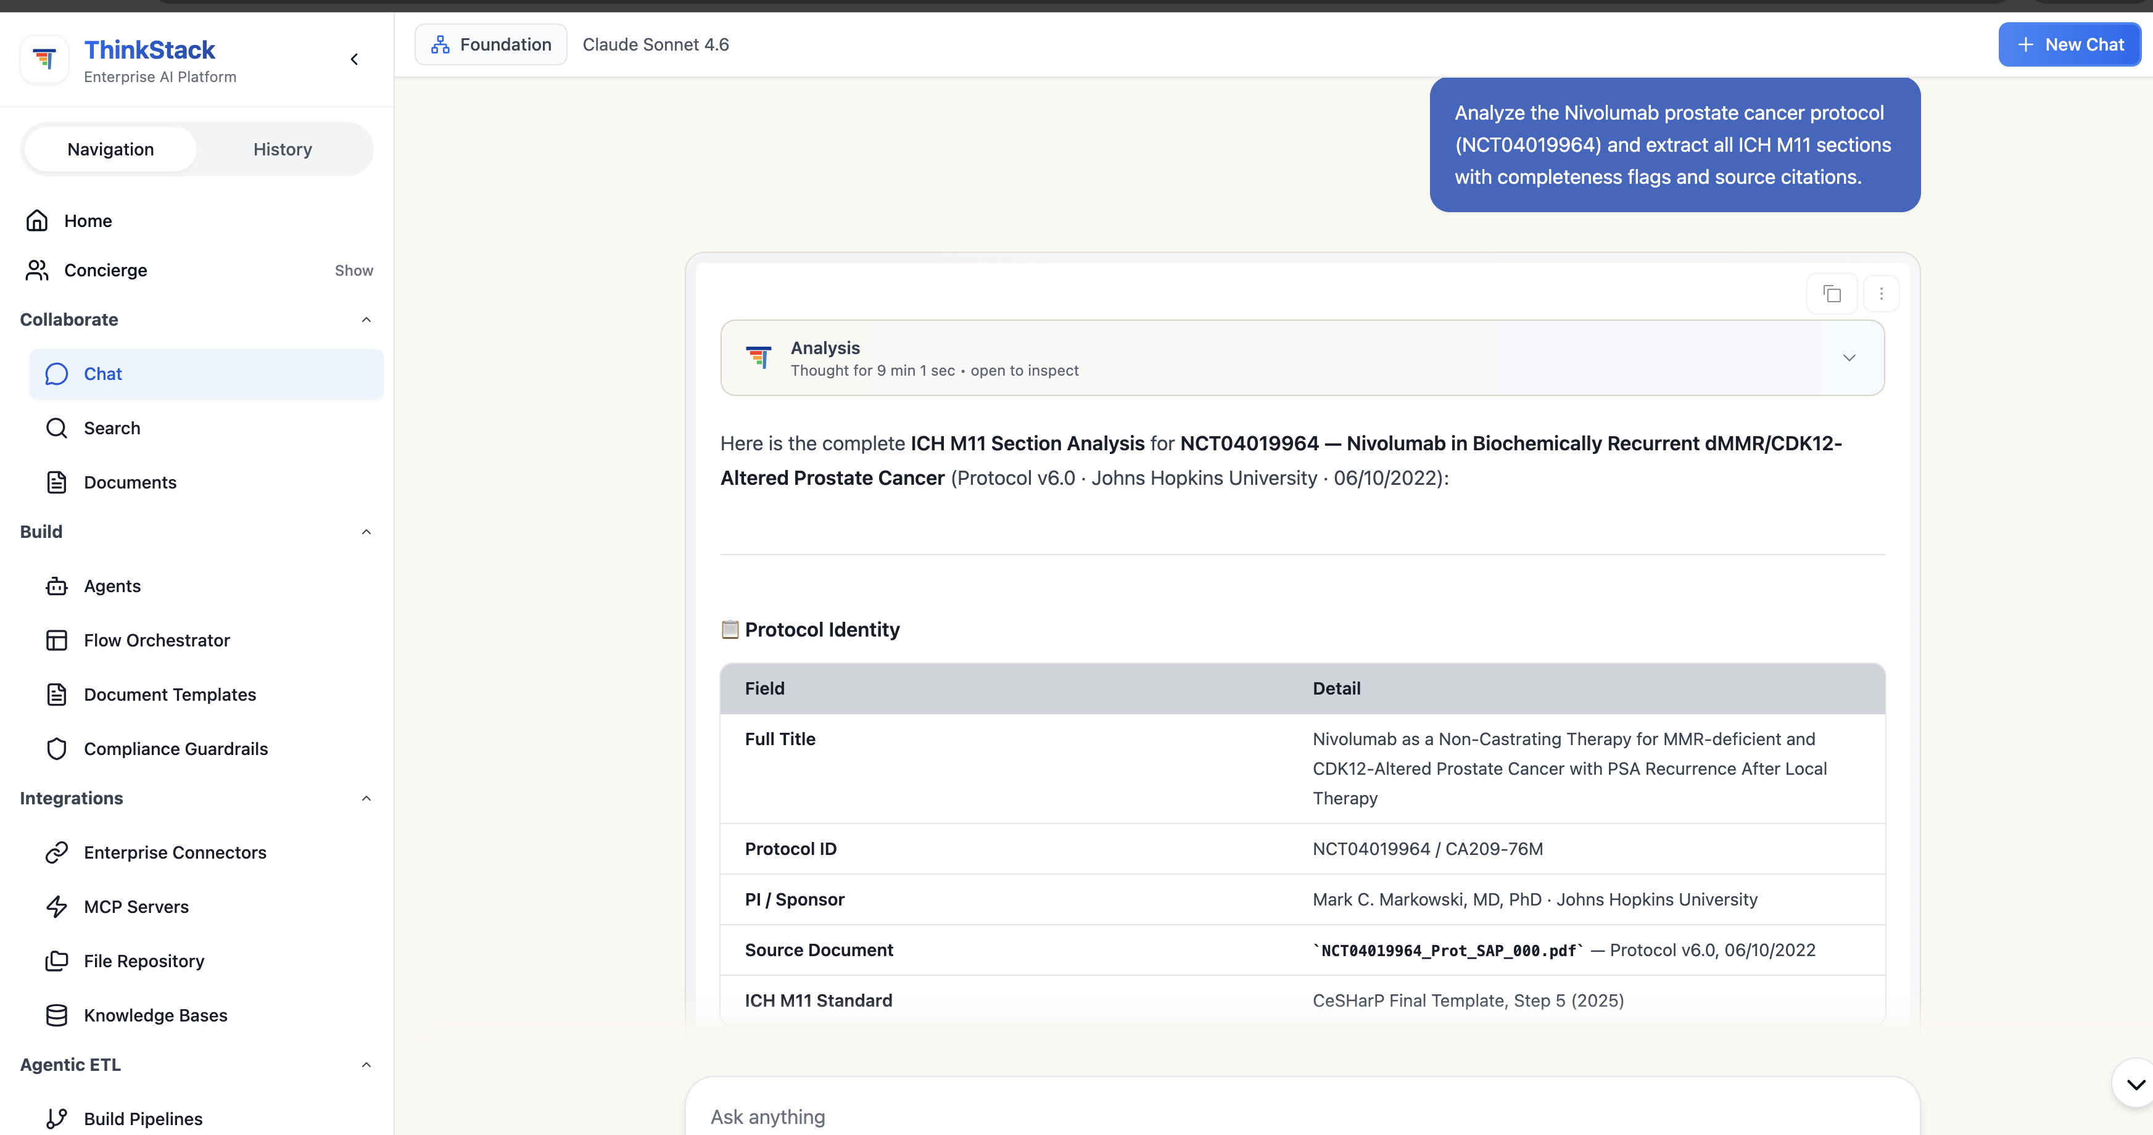This screenshot has height=1135, width=2153.
Task: Collapse the Build section
Action: (x=366, y=532)
